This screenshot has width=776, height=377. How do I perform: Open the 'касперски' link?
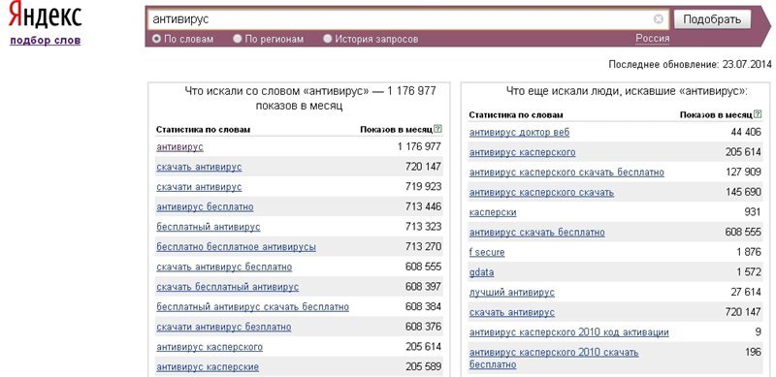tap(493, 213)
